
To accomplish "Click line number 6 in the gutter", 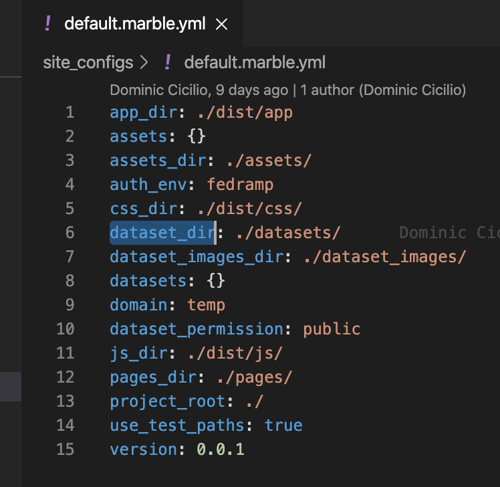I will 70,233.
